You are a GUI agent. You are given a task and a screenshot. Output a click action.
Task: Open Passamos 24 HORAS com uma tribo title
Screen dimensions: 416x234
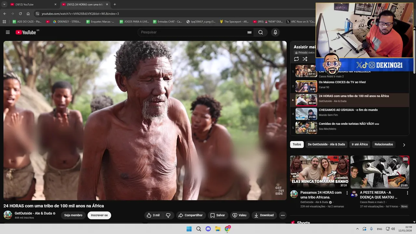[x=321, y=195]
